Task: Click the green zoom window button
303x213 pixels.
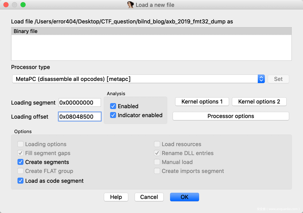Action: tap(23, 5)
